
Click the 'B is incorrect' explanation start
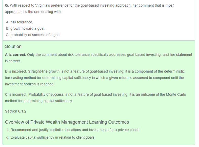tap(16, 71)
